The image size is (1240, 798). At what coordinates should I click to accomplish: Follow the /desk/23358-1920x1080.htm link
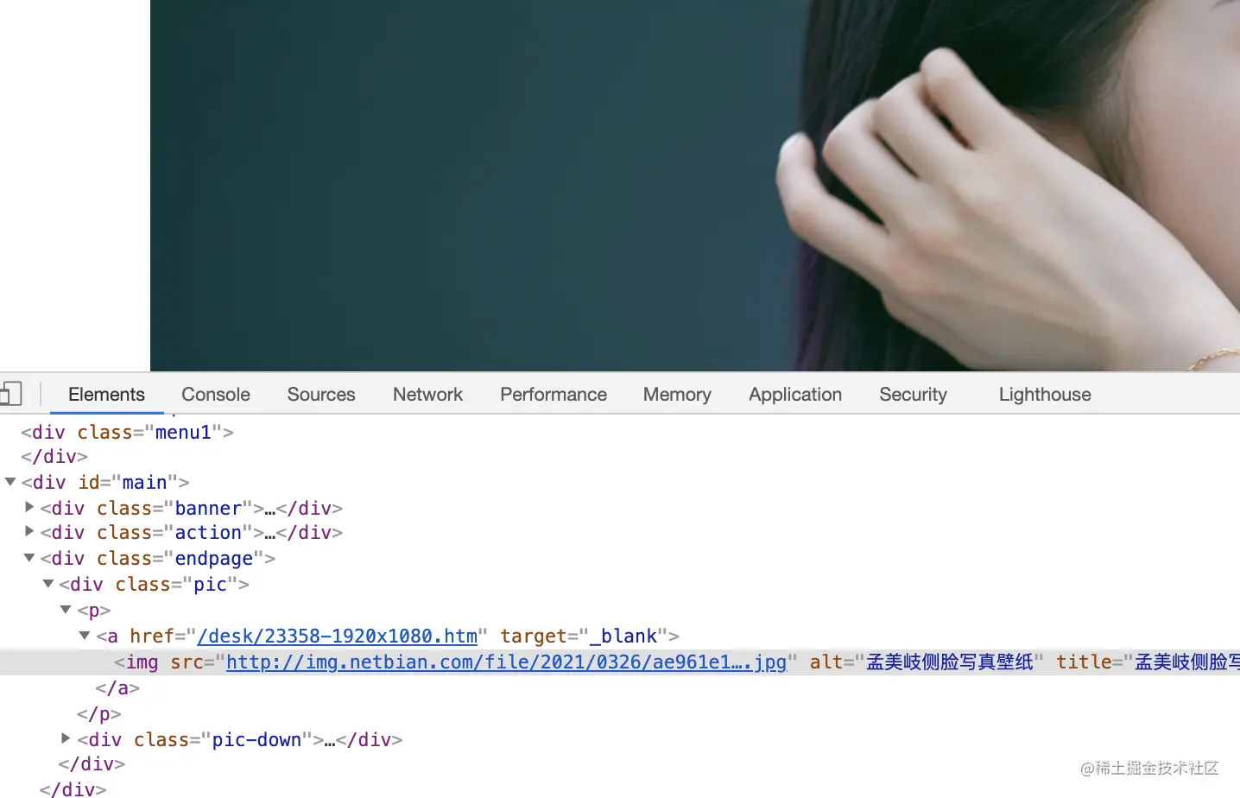coord(338,636)
